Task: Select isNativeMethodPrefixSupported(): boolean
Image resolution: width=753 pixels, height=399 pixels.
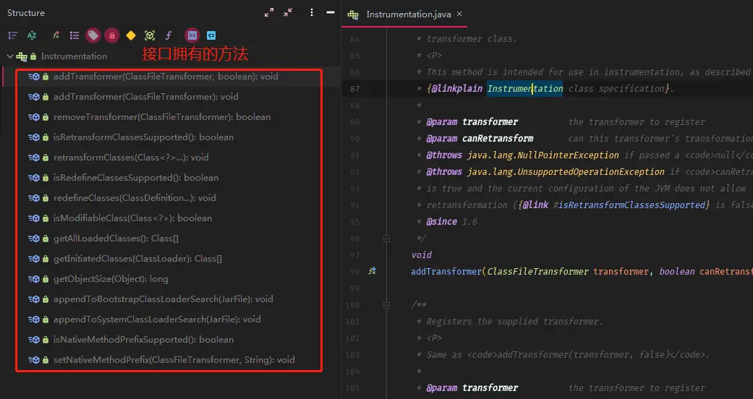Action: 144,340
